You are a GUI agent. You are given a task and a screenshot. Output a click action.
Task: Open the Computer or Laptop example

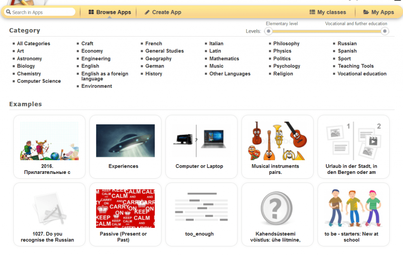point(201,147)
